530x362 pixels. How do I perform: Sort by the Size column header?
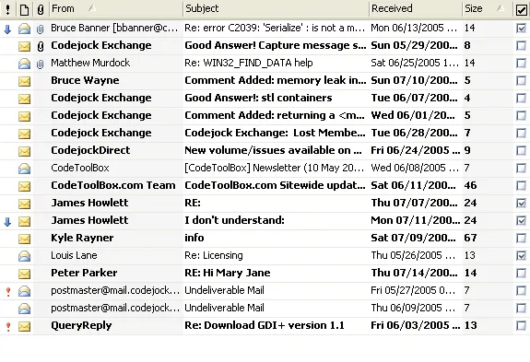(x=487, y=8)
